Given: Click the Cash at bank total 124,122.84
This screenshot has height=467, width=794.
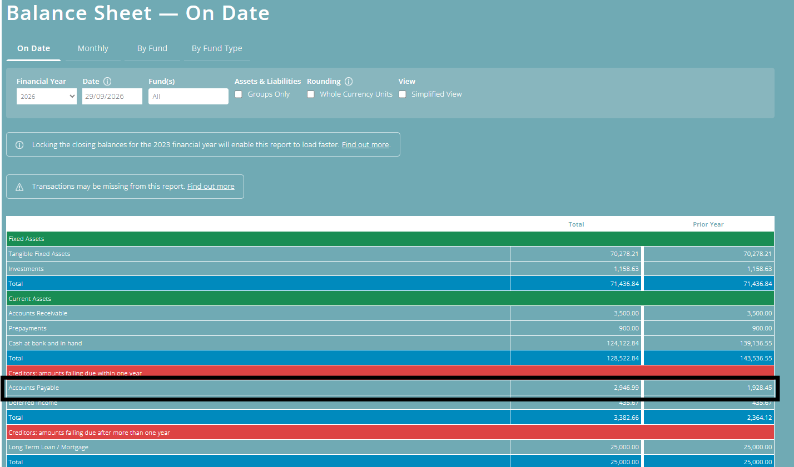Looking at the screenshot, I should 623,343.
